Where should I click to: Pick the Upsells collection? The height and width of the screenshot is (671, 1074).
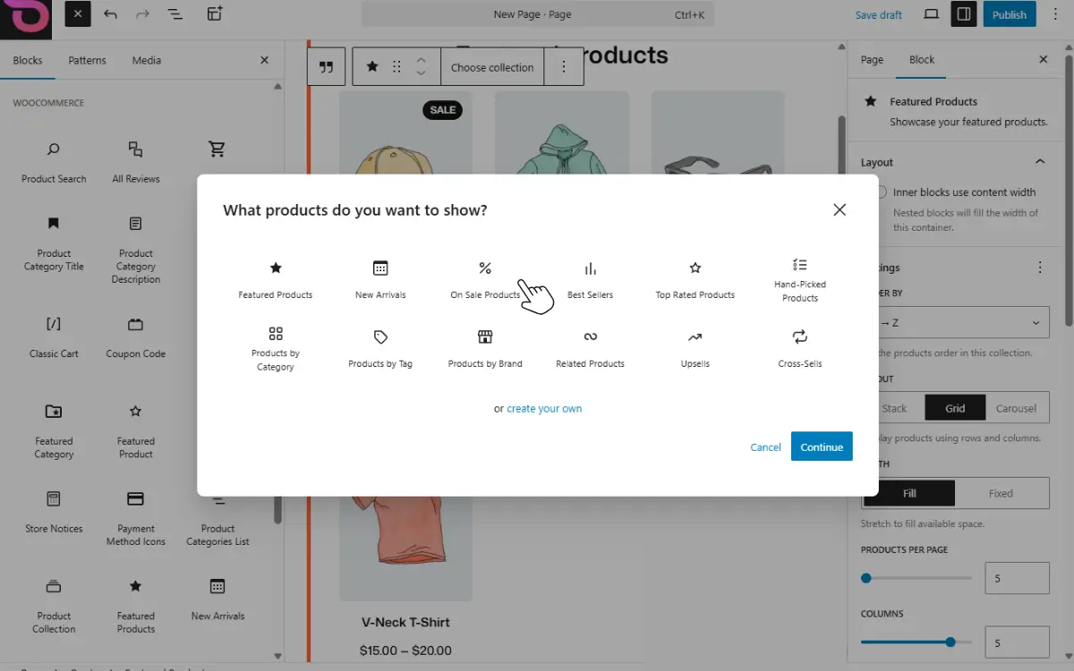tap(695, 349)
